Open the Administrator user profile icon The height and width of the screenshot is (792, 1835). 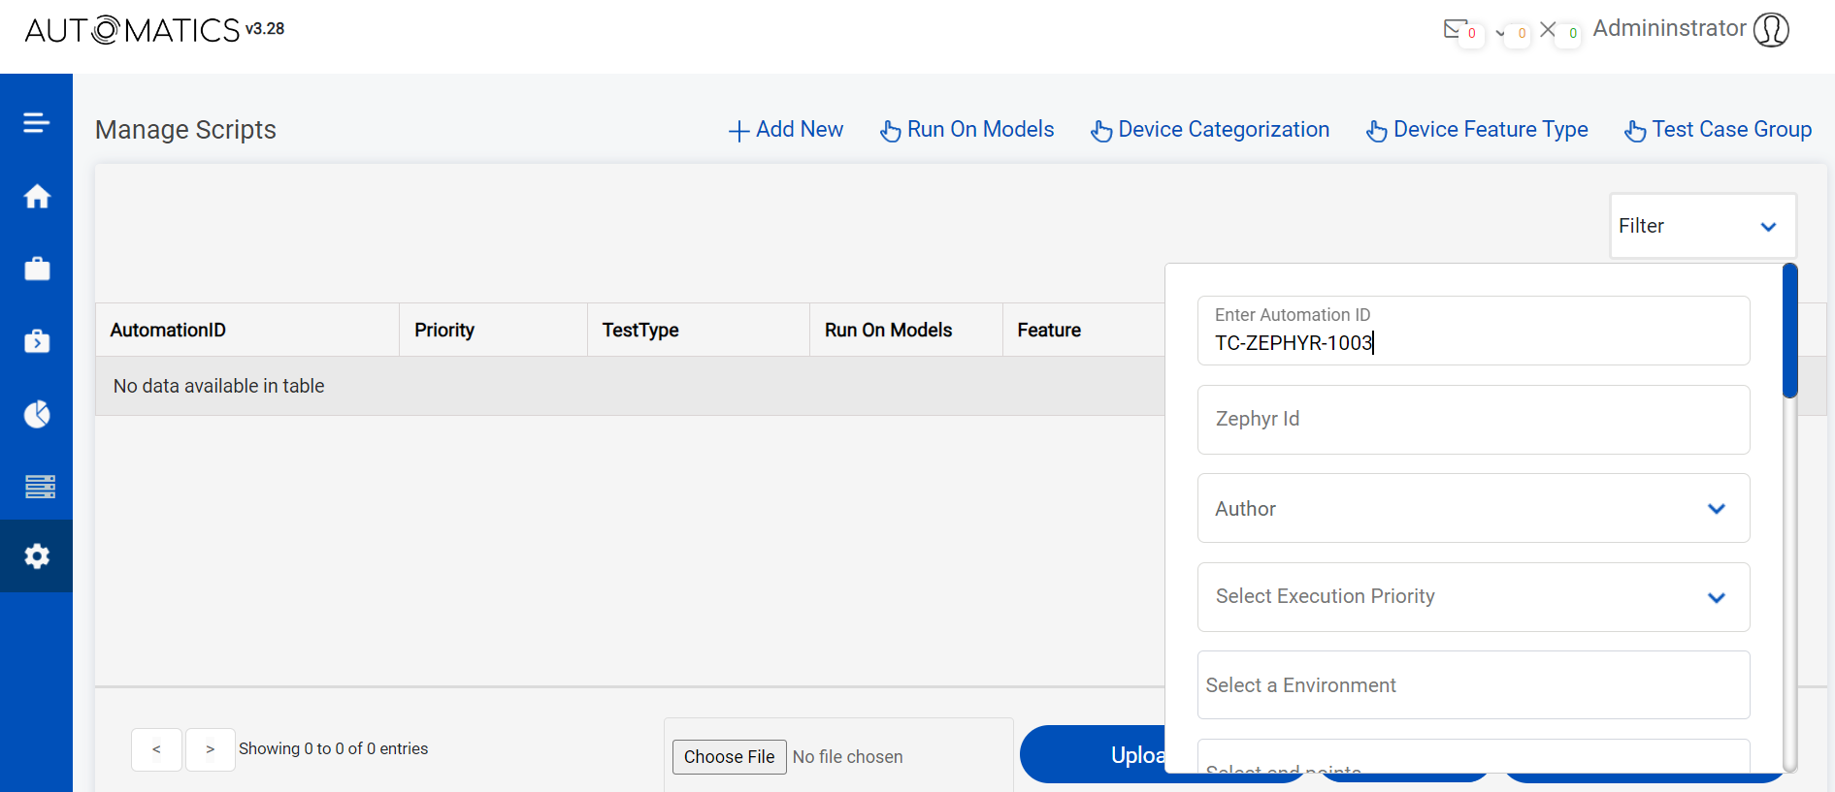[1771, 30]
